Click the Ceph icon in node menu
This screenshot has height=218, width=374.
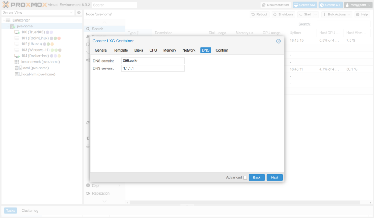88,185
